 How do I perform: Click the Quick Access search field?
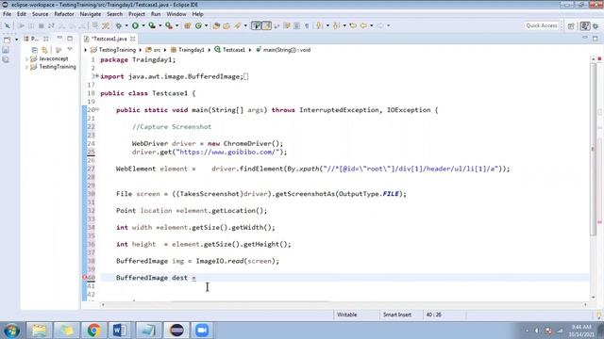[541, 25]
